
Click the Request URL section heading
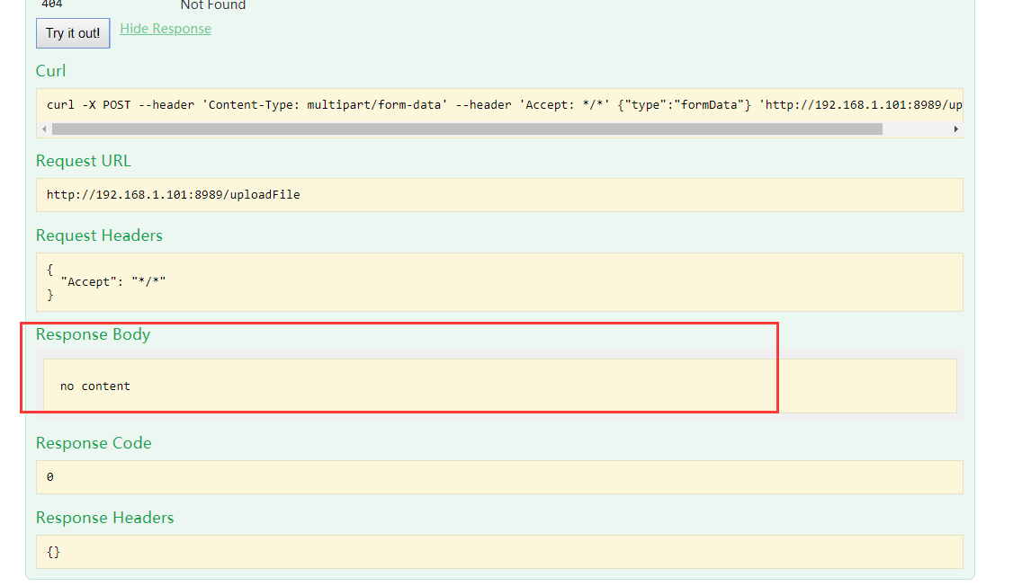tap(83, 161)
